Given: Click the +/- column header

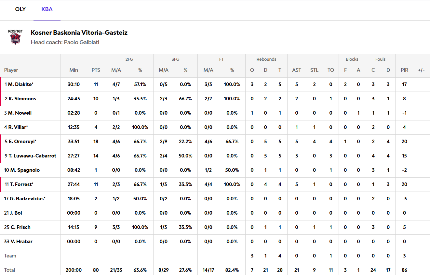Looking at the screenshot, I should (x=421, y=70).
